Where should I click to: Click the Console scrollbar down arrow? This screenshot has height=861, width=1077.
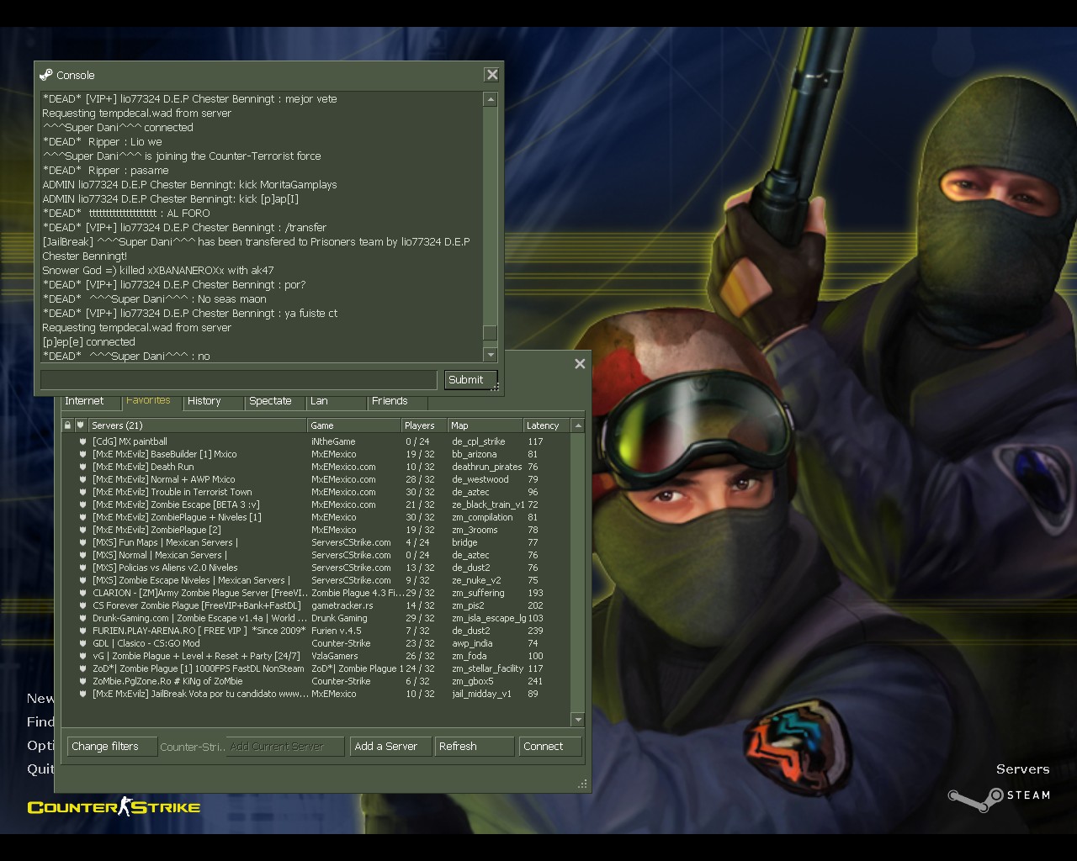pos(491,355)
